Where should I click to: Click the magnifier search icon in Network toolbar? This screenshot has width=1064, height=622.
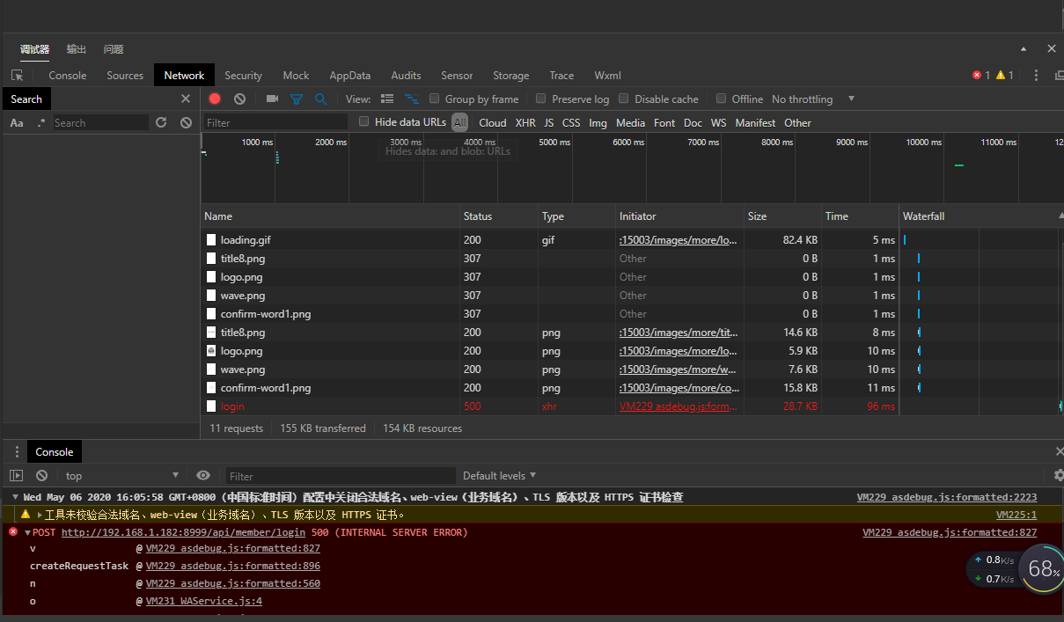point(321,99)
